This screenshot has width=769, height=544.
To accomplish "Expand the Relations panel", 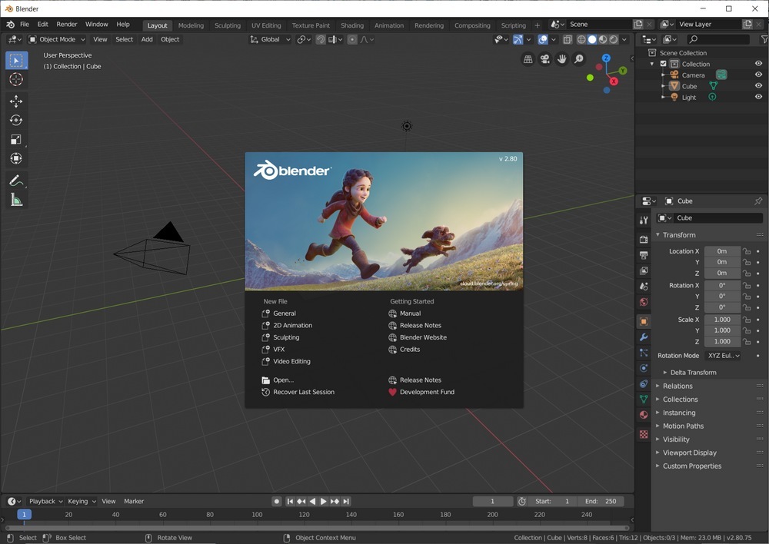I will click(677, 386).
